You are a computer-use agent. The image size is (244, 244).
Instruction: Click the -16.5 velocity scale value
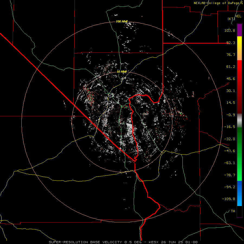230,127
